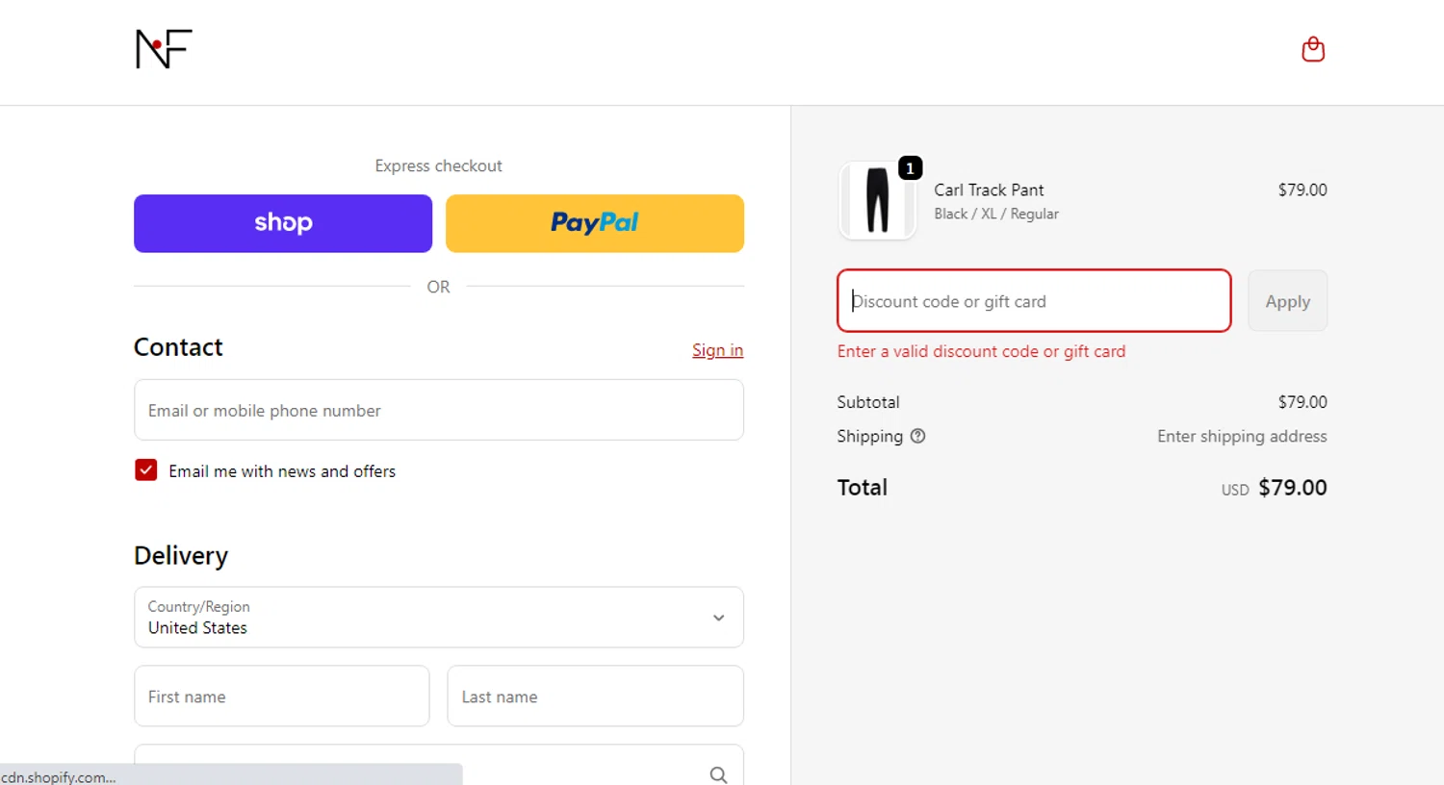Click the Enter shipping address text
Viewport: 1444px width, 785px height.
(1242, 436)
